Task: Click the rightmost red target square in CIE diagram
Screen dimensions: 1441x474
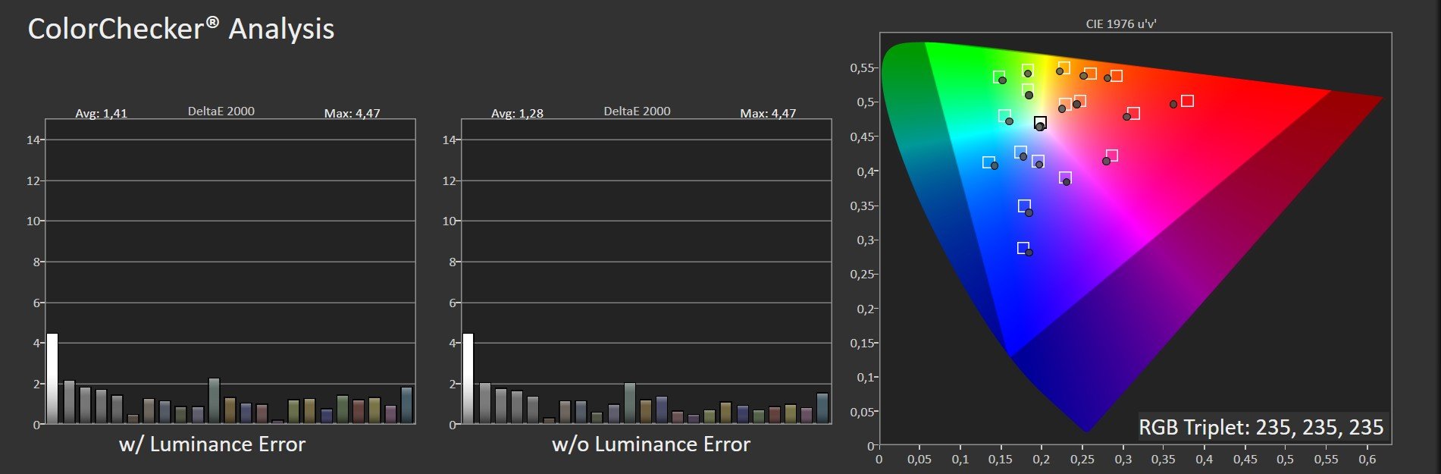Action: pos(1187,101)
